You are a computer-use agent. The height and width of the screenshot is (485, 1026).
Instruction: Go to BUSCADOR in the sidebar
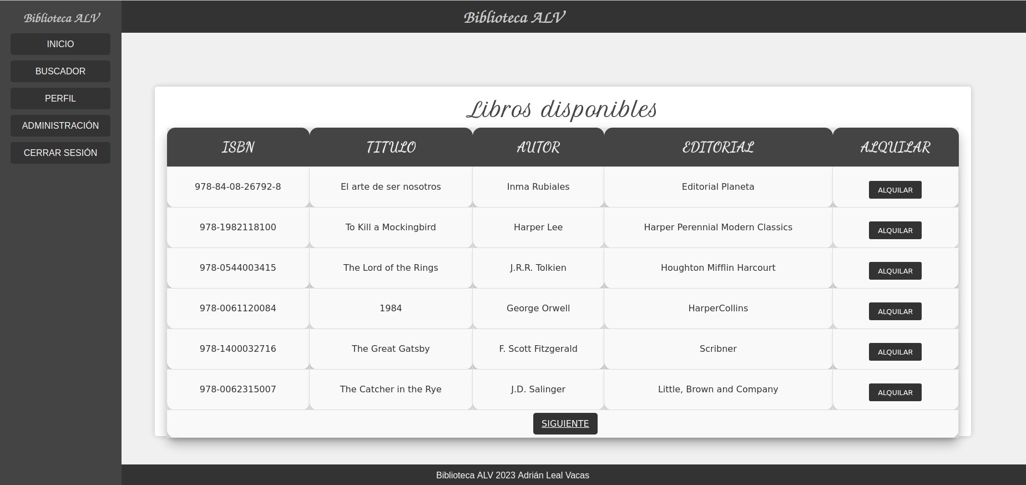[x=60, y=71]
